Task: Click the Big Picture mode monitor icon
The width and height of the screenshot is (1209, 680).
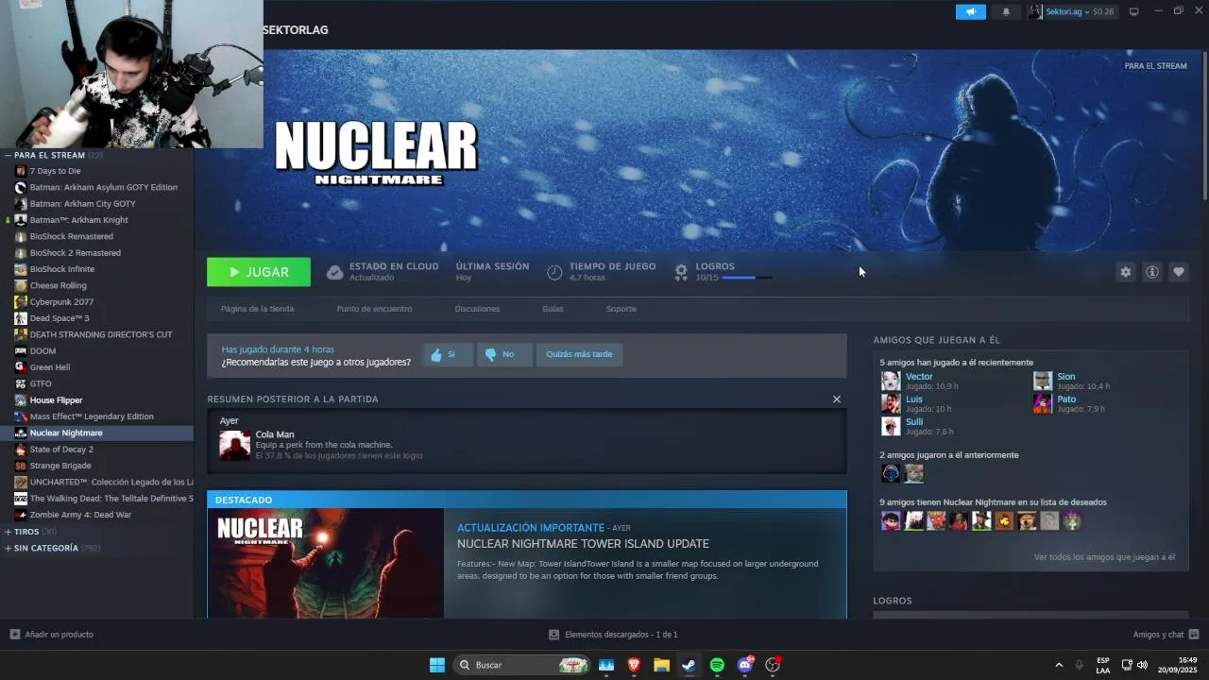Action: coord(1134,11)
